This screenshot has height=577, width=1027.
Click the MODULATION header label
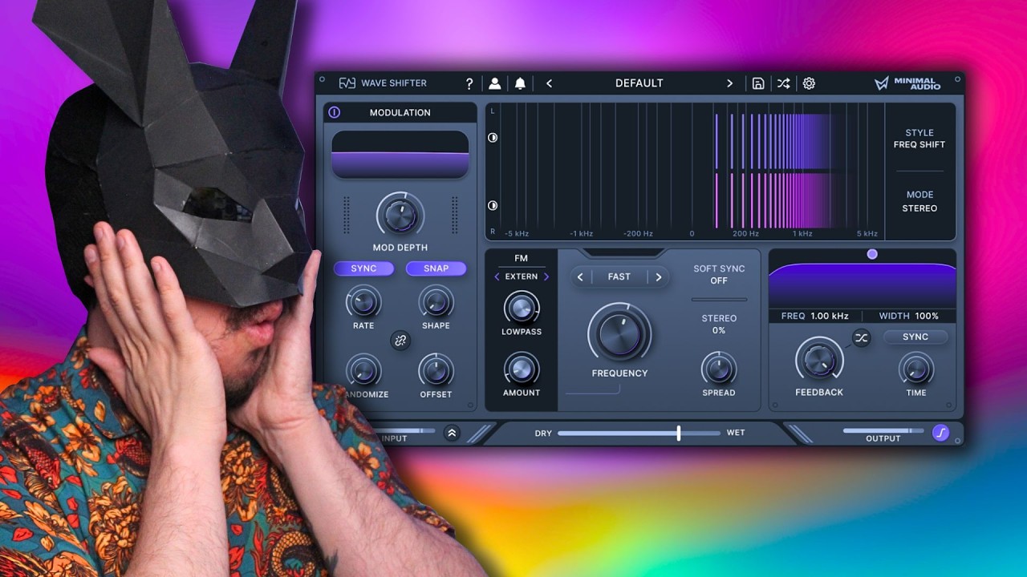[400, 113]
